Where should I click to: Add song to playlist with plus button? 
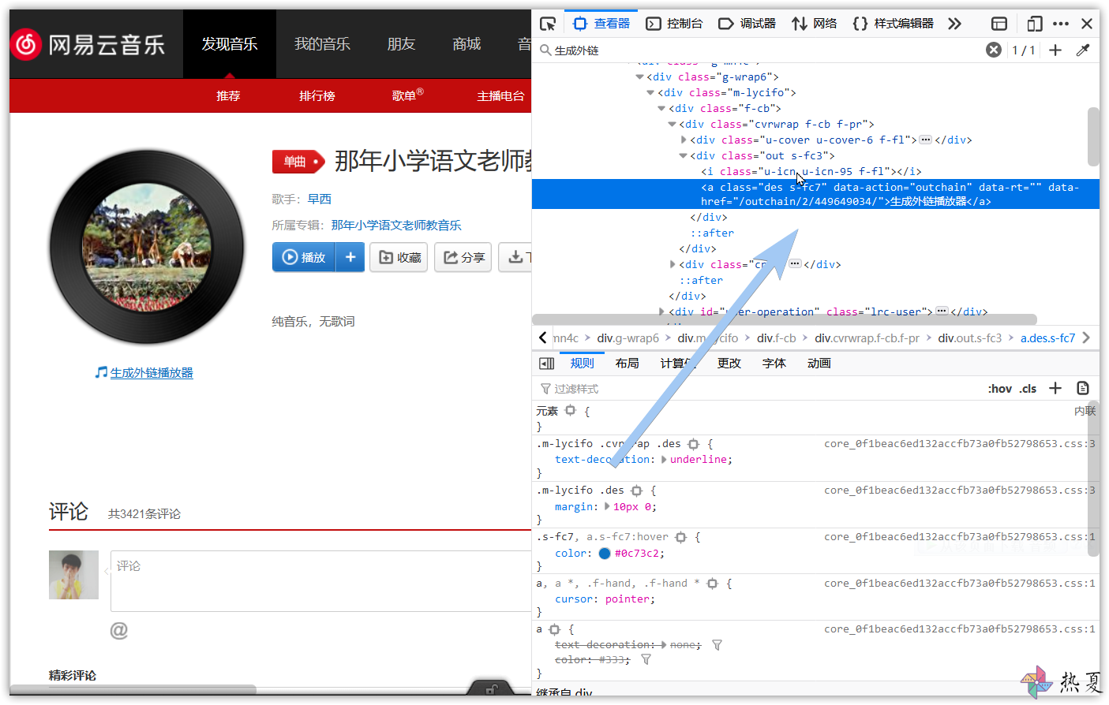[350, 257]
